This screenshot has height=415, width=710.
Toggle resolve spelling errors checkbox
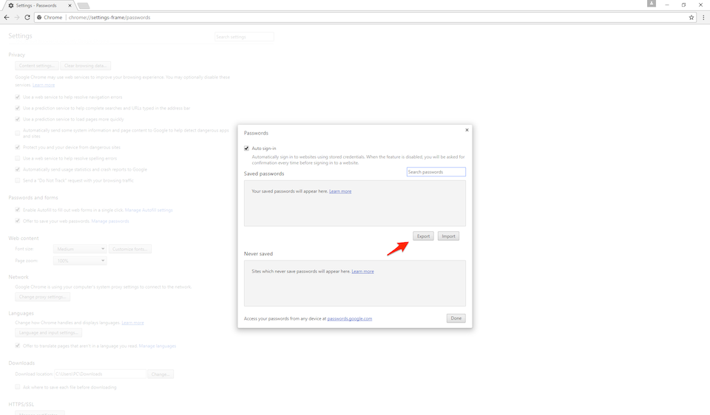coord(18,158)
